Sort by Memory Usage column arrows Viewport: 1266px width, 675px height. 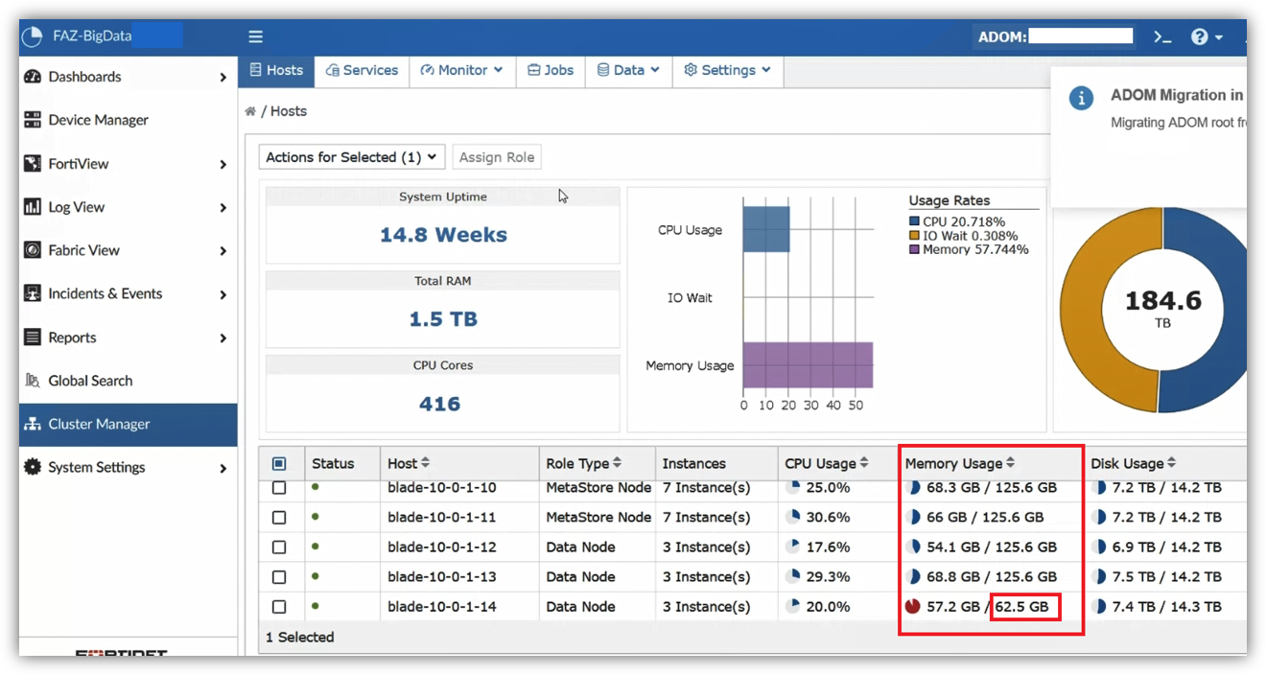coord(1010,463)
